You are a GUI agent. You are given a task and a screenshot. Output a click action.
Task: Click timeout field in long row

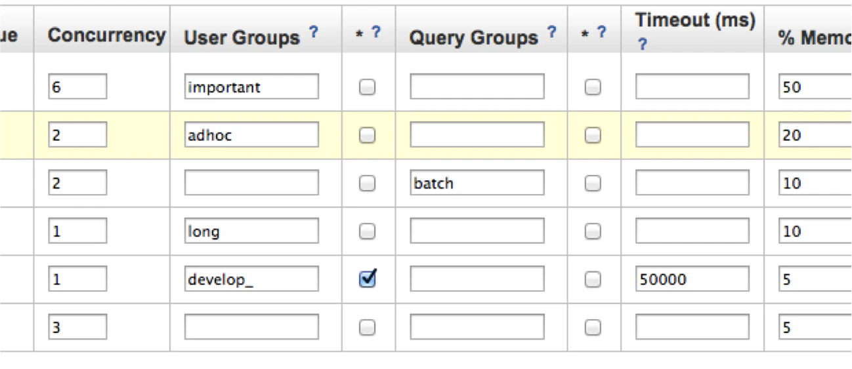pyautogui.click(x=692, y=231)
